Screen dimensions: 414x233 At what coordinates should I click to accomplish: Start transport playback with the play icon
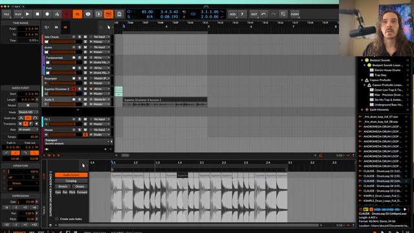tap(27, 14)
